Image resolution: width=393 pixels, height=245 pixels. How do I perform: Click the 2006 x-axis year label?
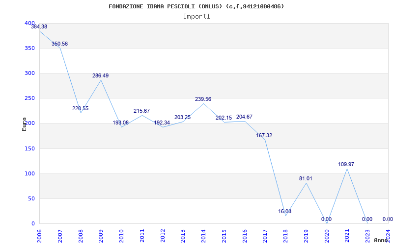[40, 236]
